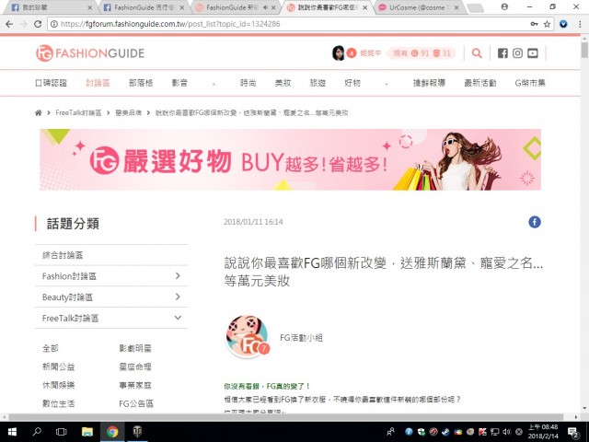Expand the Fashion討論區 category
Image resolution: width=589 pixels, height=442 pixels.
pos(178,275)
